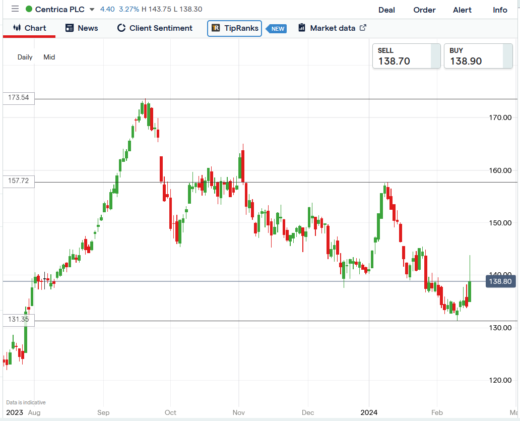Image resolution: width=520 pixels, height=421 pixels.
Task: Click the BUY 138.90 price button
Action: pos(478,56)
